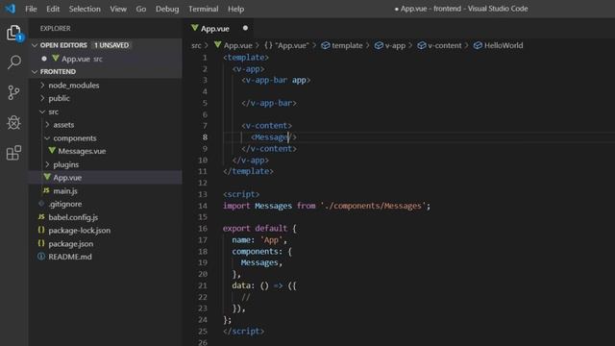Image resolution: width=615 pixels, height=346 pixels.
Task: Expand the node_modules folder
Action: [42, 85]
